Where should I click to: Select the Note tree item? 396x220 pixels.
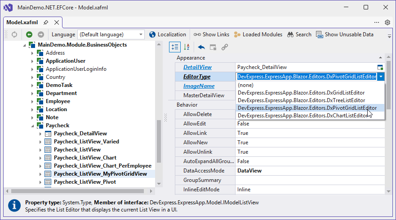pos(52,117)
